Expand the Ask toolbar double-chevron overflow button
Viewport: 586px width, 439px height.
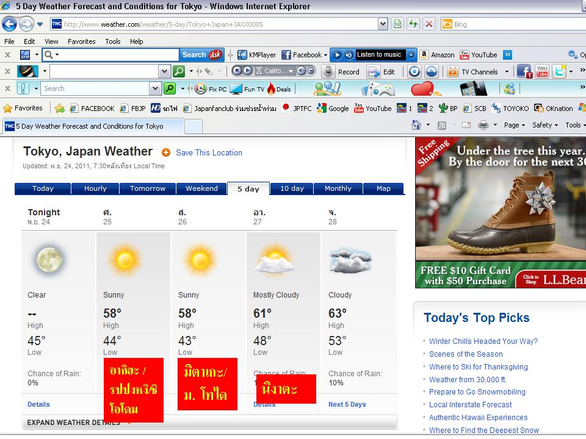click(x=507, y=55)
